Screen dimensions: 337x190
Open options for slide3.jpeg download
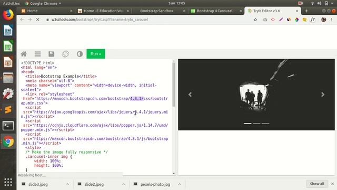[x=67, y=184]
